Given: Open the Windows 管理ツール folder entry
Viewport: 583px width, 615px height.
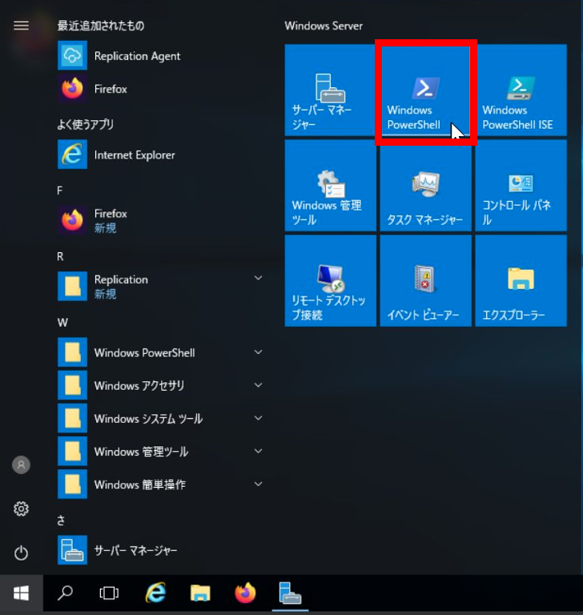Looking at the screenshot, I should coord(161,451).
